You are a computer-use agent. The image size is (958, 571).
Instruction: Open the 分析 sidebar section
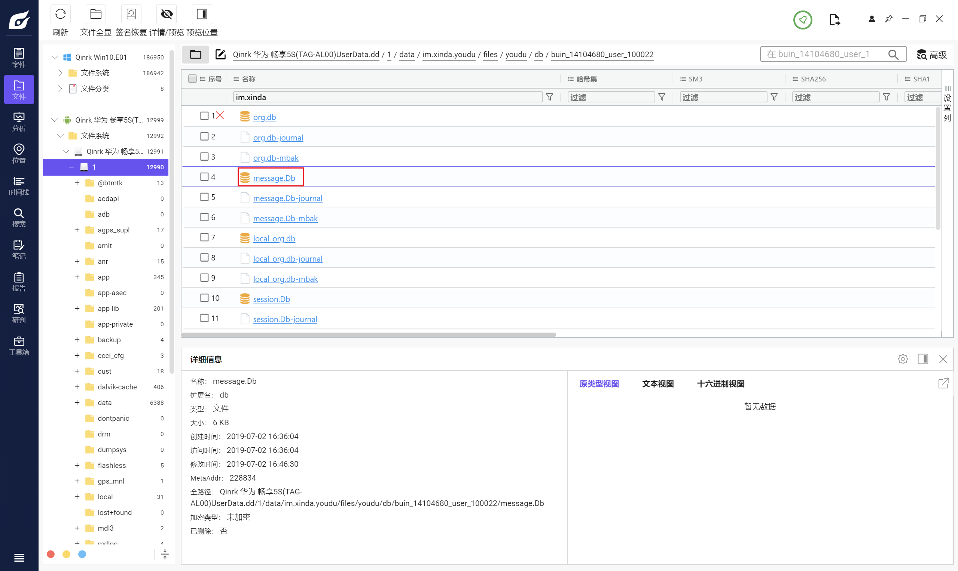19,121
